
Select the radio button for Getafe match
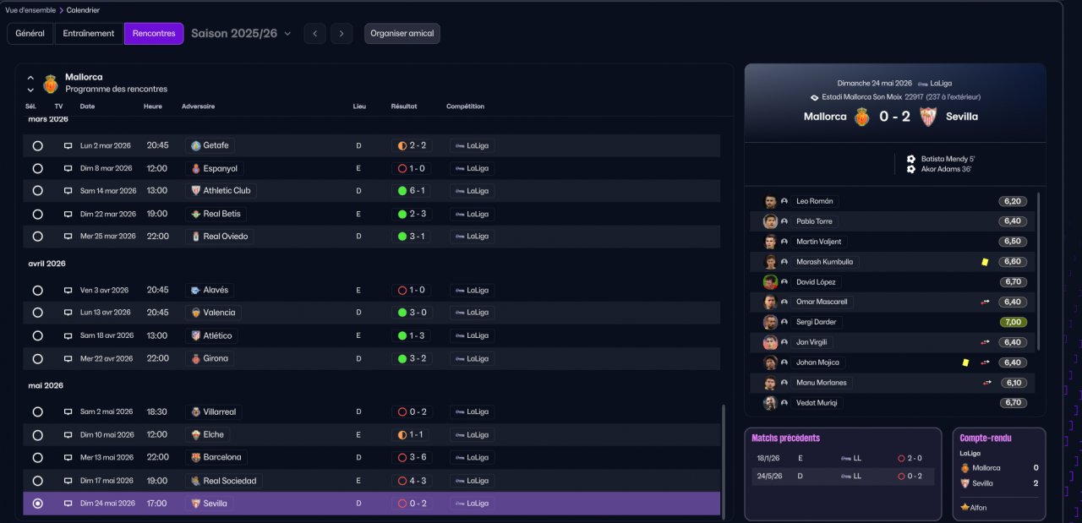(x=37, y=145)
